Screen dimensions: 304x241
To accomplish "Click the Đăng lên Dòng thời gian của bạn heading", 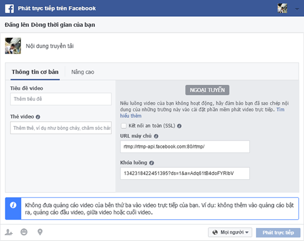I will [x=50, y=25].
